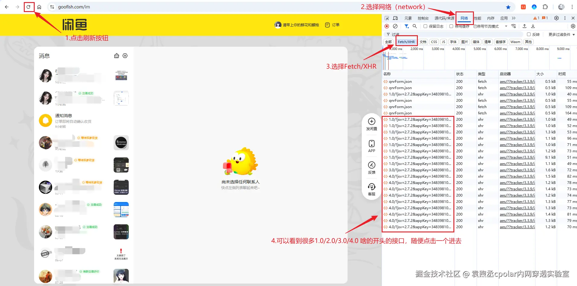Viewport: 577px width, 286px height.
Task: Filter requests by JS type
Action: (443, 42)
